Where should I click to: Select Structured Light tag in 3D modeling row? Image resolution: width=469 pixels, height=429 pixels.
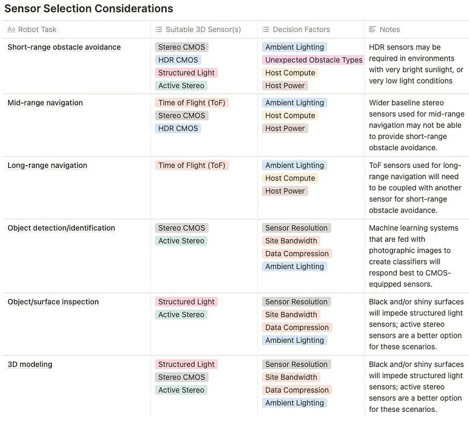coord(186,365)
